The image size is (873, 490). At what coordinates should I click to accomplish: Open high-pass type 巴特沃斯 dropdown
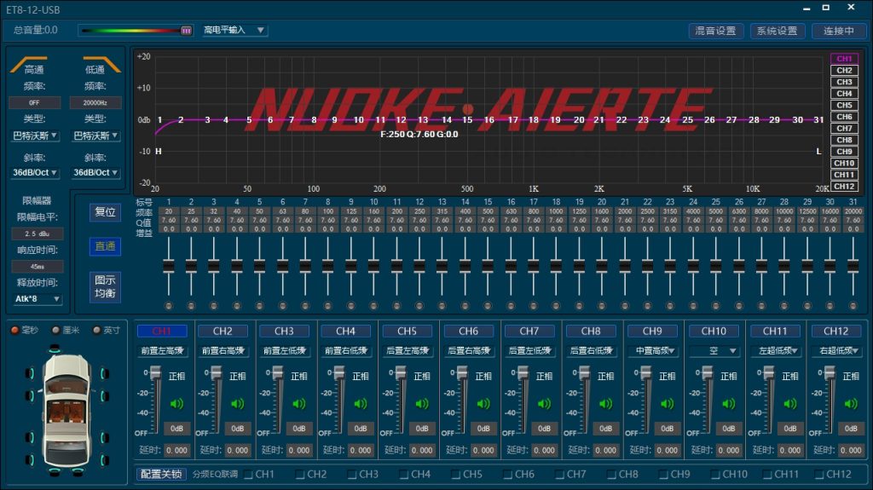pos(34,135)
